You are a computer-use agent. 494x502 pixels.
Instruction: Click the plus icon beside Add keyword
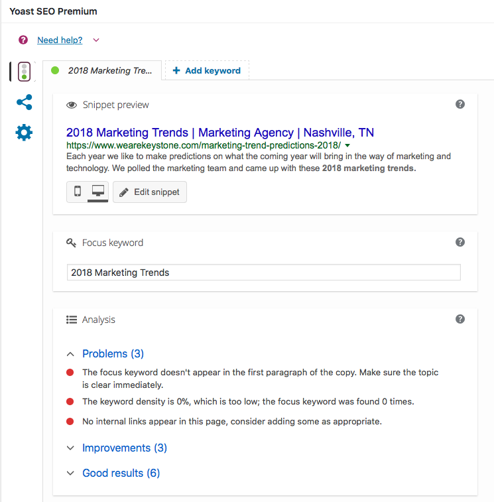176,70
